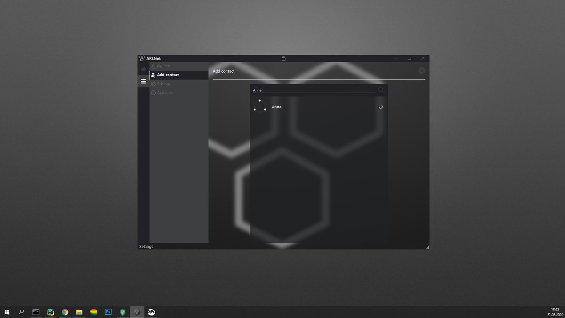The width and height of the screenshot is (565, 318).
Task: Launch Google Chrome from the taskbar
Action: (x=65, y=312)
